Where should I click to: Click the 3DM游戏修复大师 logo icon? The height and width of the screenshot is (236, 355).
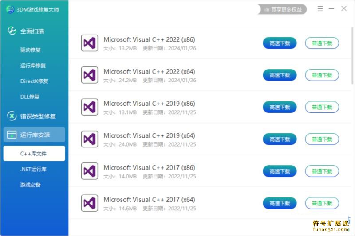tap(10, 9)
